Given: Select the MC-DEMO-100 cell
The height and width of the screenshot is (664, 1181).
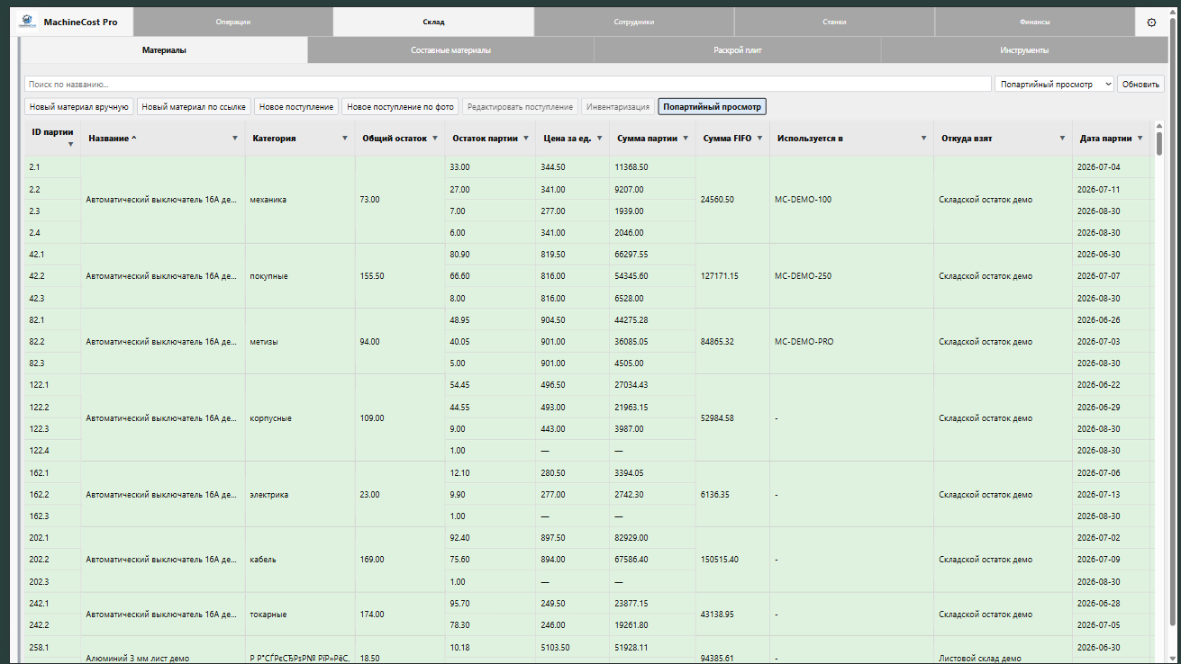Looking at the screenshot, I should [851, 200].
